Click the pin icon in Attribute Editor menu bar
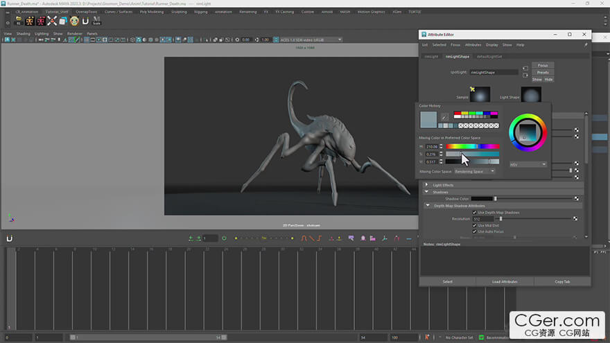 [586, 44]
